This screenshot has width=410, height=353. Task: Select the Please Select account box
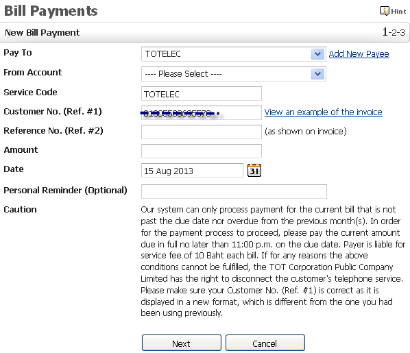click(234, 74)
